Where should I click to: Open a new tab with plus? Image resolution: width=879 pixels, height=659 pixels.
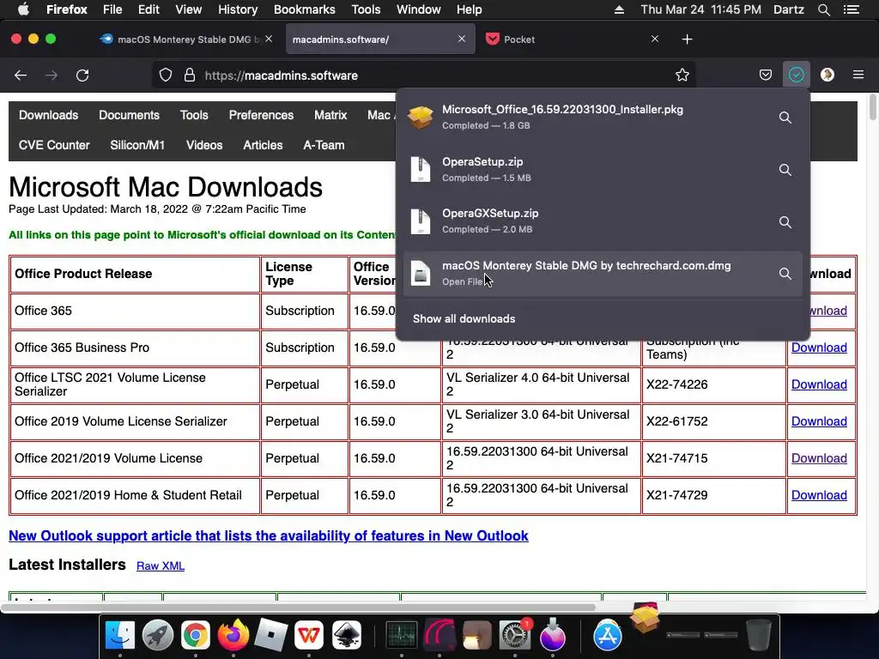pos(687,39)
